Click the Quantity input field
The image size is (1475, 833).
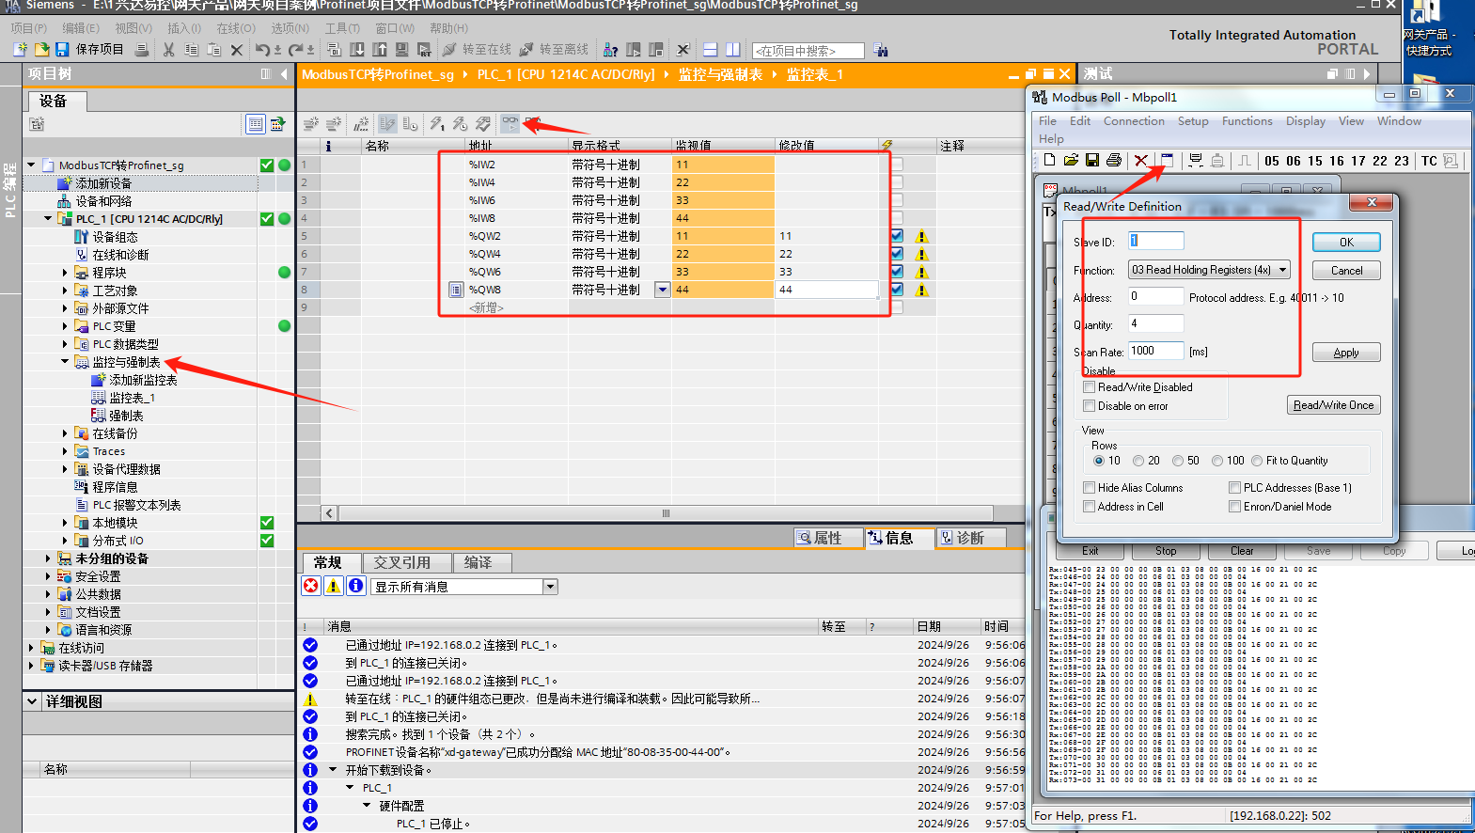coord(1155,323)
